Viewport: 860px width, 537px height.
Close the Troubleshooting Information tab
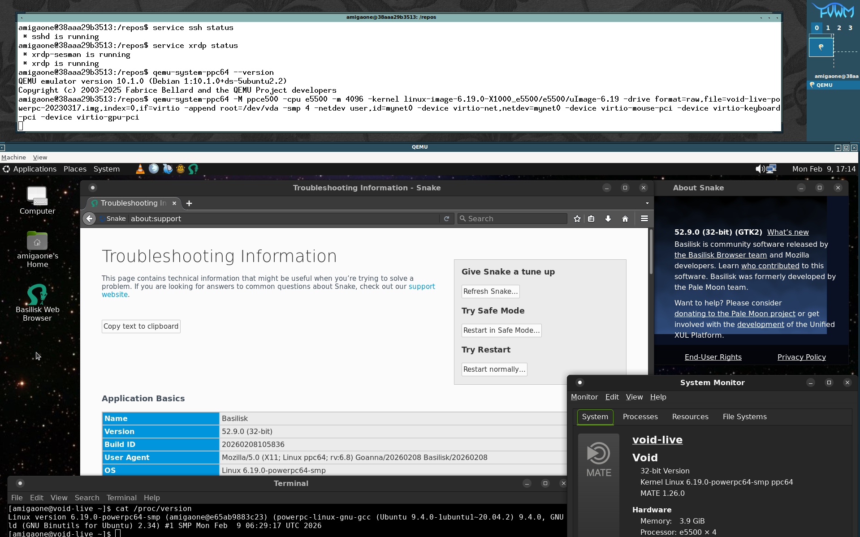174,203
